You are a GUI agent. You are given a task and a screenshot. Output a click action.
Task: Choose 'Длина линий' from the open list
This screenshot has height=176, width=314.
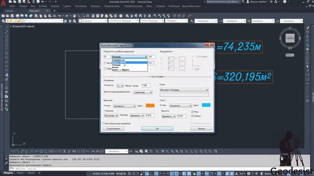click(x=130, y=63)
